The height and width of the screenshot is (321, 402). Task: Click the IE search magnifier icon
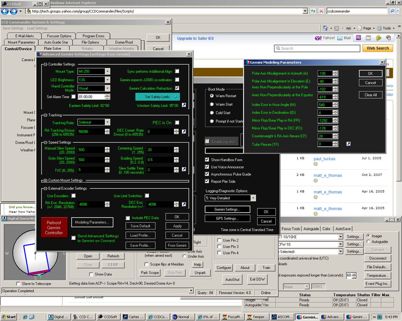click(392, 11)
